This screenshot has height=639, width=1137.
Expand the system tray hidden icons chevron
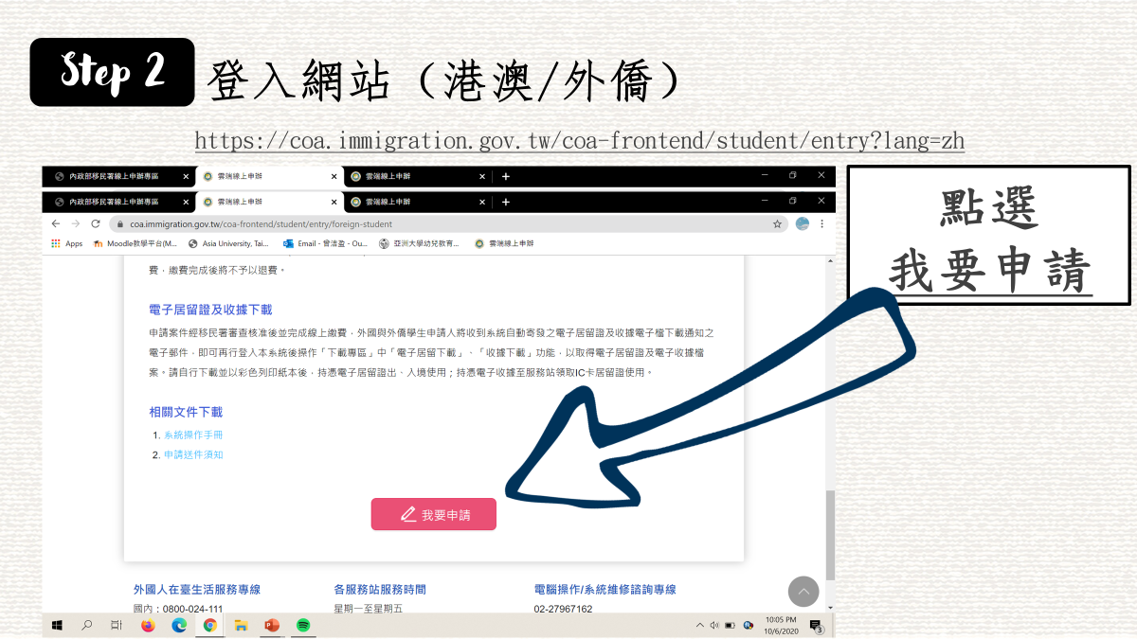click(x=699, y=625)
